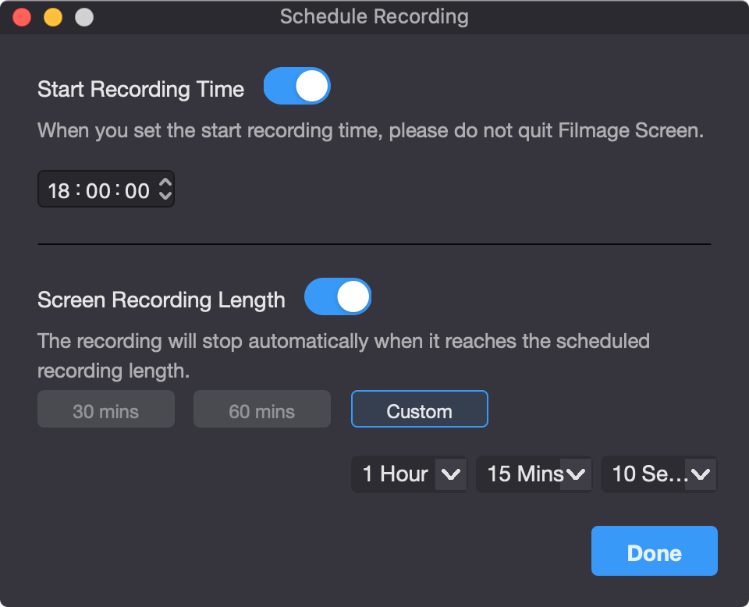Close the Schedule Recording window
The height and width of the screenshot is (607, 749).
[22, 17]
